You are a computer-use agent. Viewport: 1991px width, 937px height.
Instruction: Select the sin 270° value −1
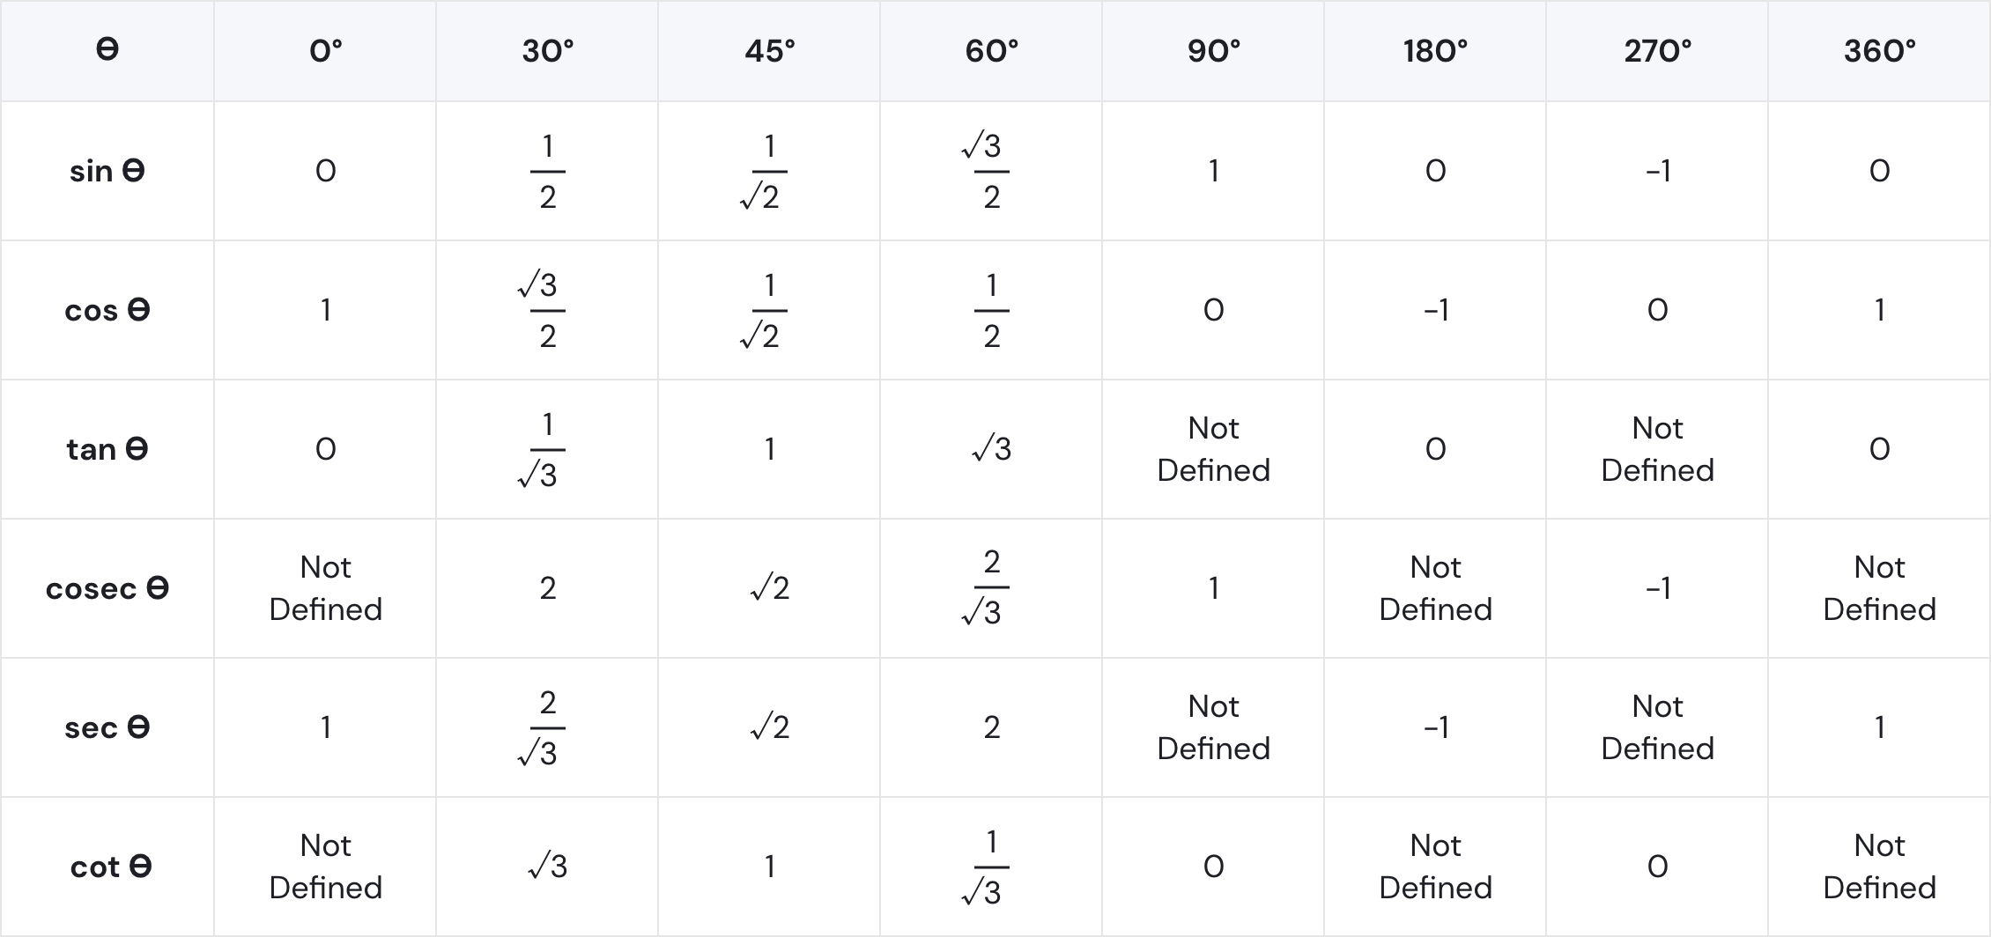pyautogui.click(x=1657, y=171)
